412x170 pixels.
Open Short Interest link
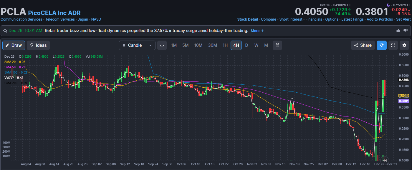click(291, 19)
